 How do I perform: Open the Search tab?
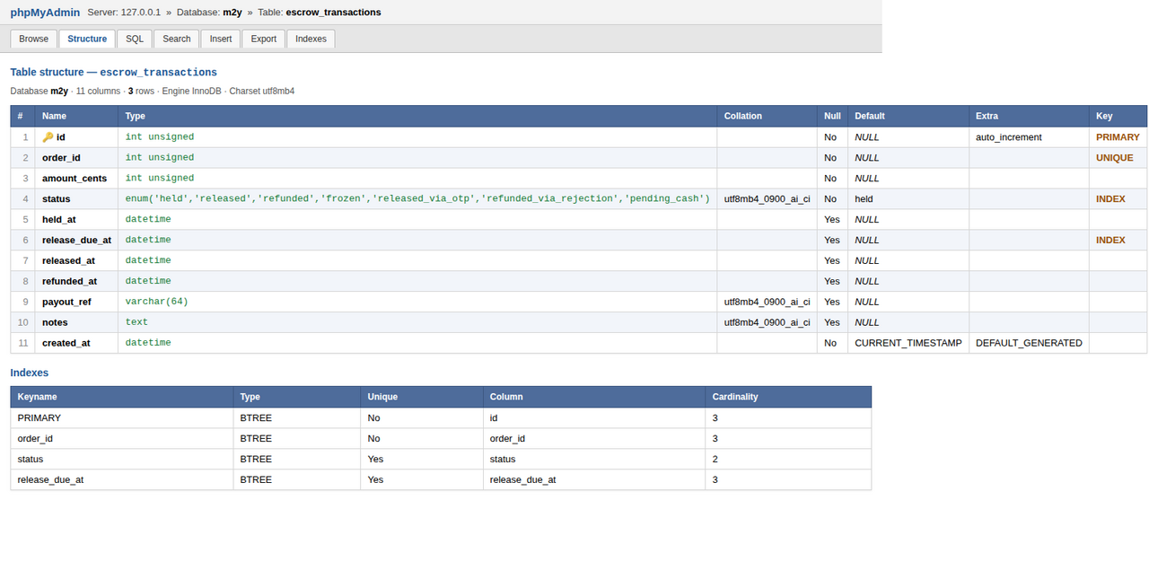click(x=177, y=39)
